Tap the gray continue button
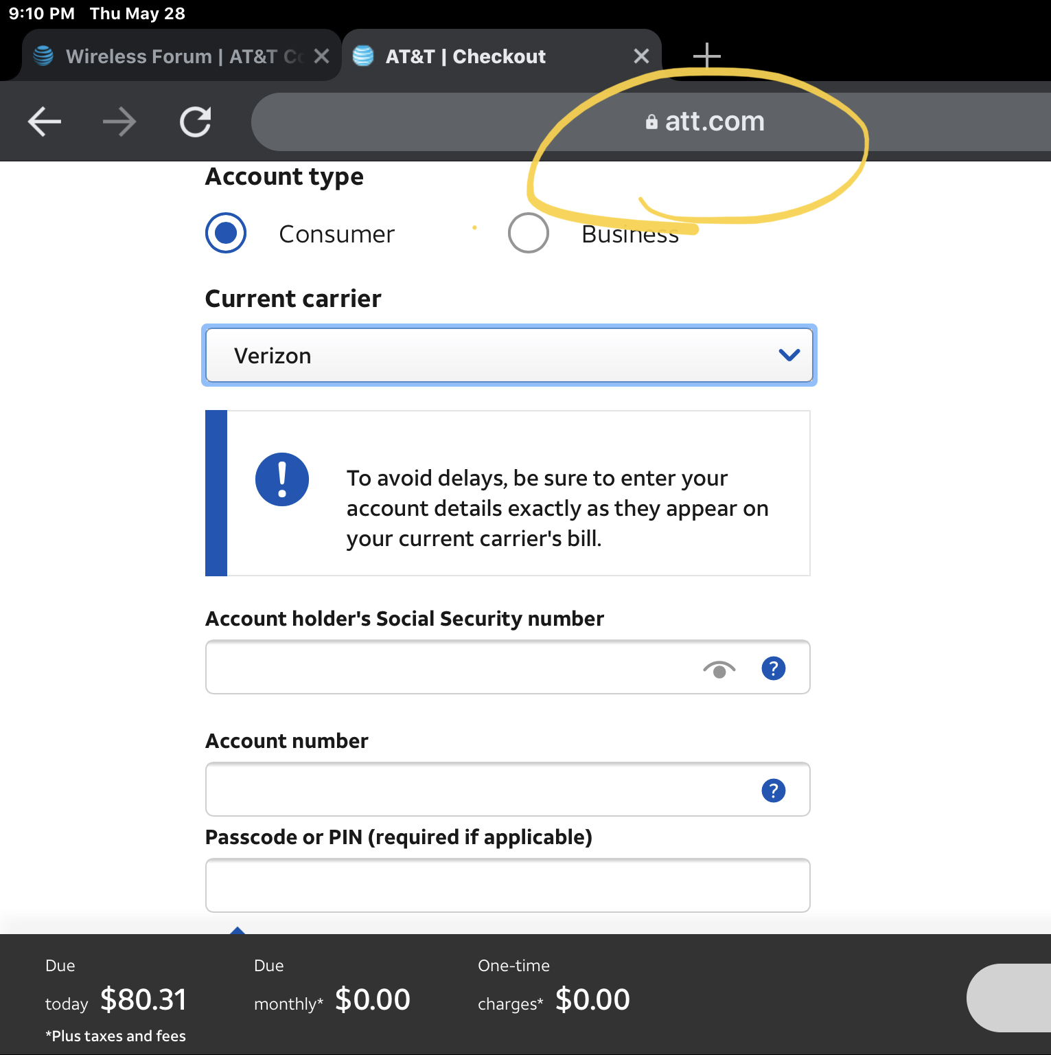 click(x=1009, y=998)
